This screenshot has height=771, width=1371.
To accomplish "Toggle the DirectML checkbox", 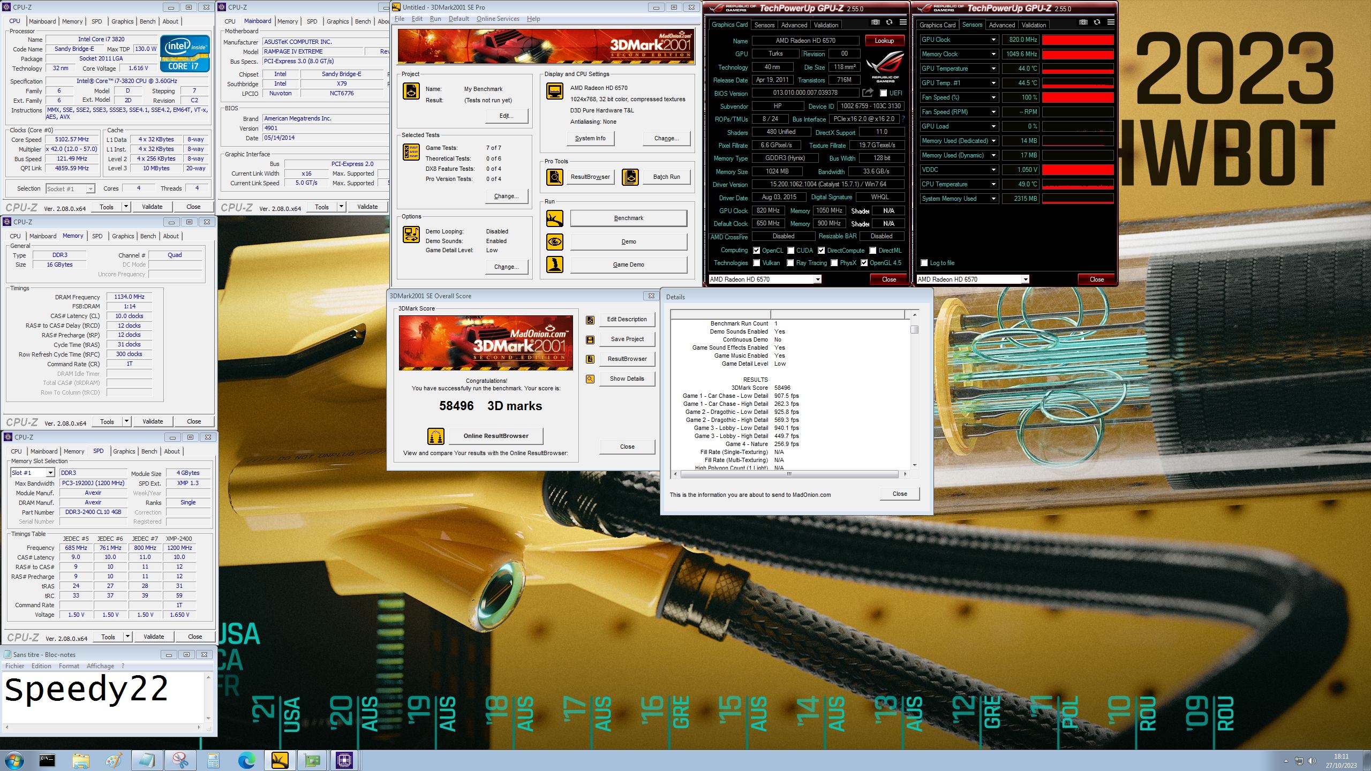I will [x=872, y=251].
